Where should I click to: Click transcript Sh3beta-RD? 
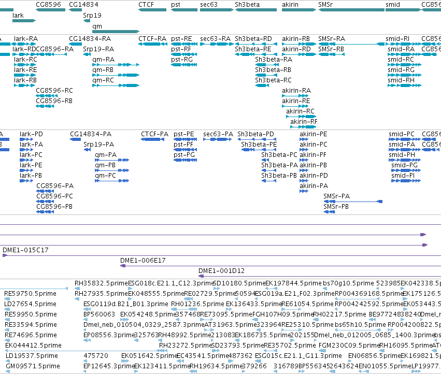(x=253, y=39)
